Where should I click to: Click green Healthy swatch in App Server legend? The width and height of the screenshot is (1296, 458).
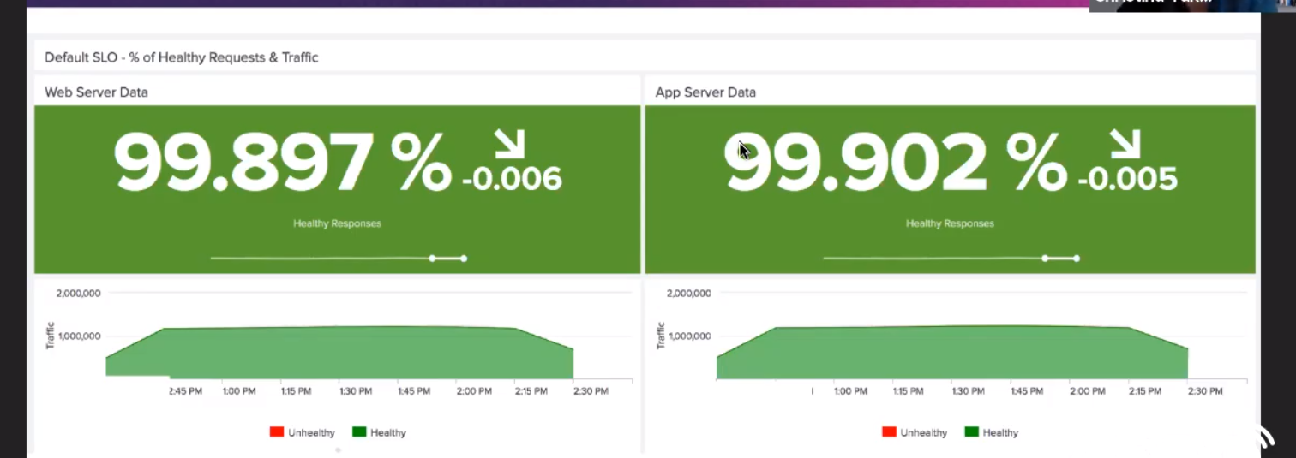(971, 432)
